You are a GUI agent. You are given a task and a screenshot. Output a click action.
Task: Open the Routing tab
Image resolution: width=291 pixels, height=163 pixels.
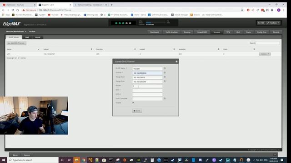click(x=187, y=32)
